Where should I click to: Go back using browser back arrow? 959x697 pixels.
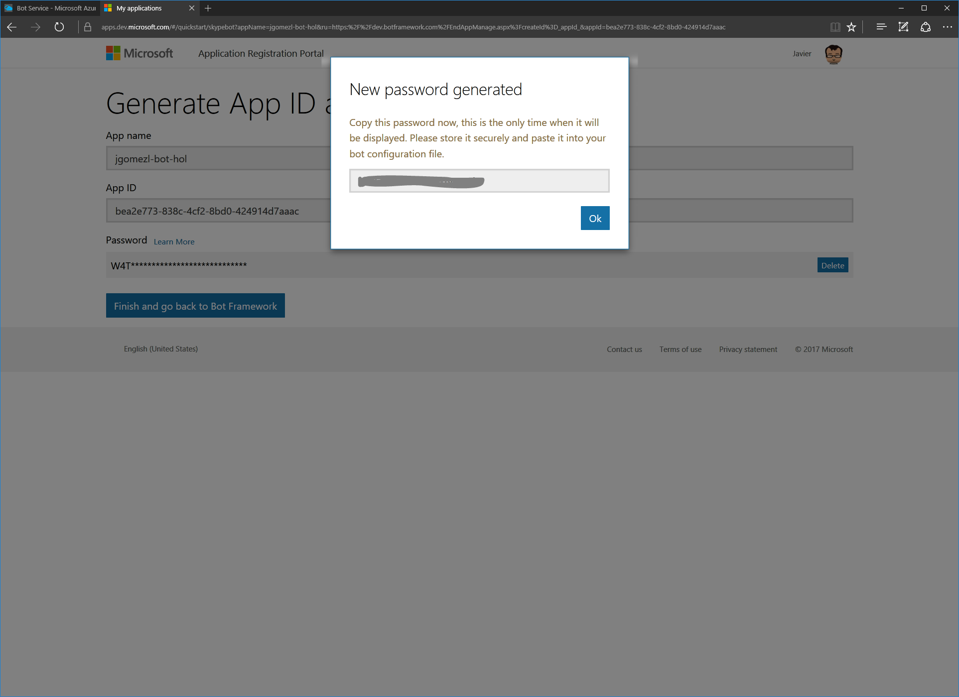coord(12,27)
